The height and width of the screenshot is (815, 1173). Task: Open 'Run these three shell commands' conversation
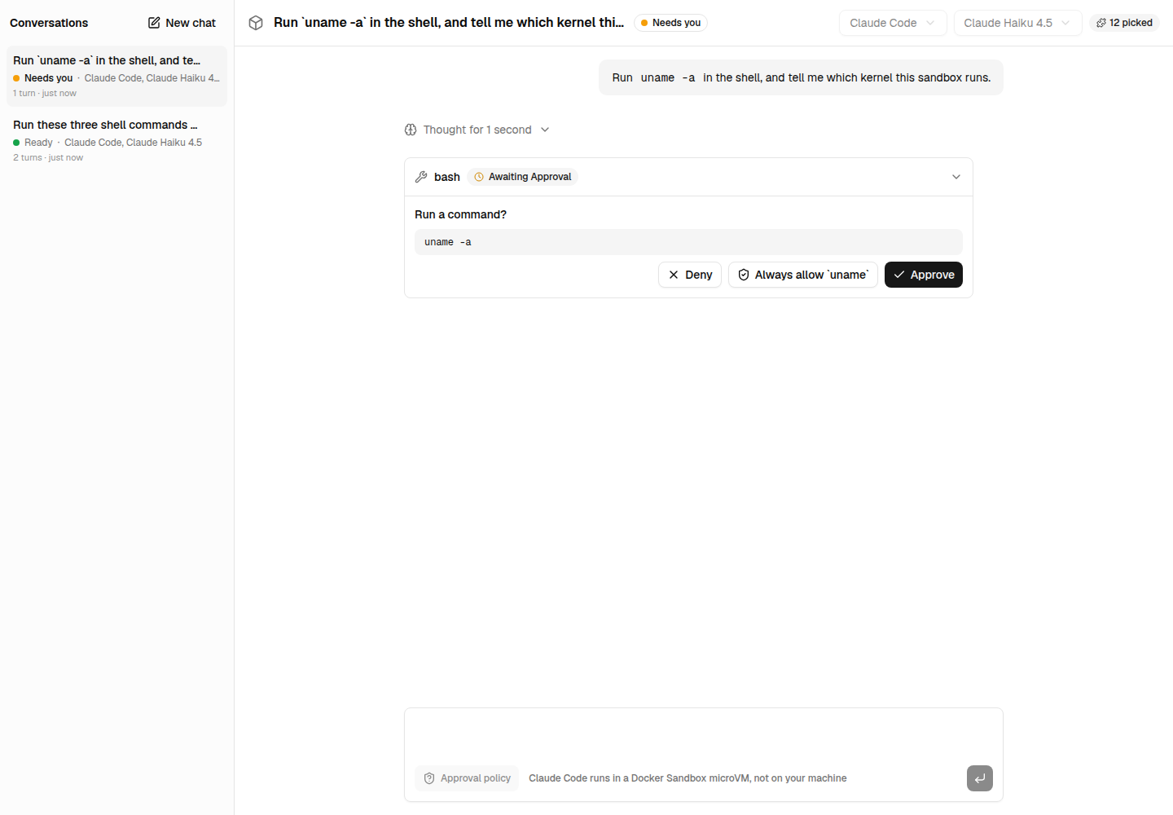tap(116, 140)
